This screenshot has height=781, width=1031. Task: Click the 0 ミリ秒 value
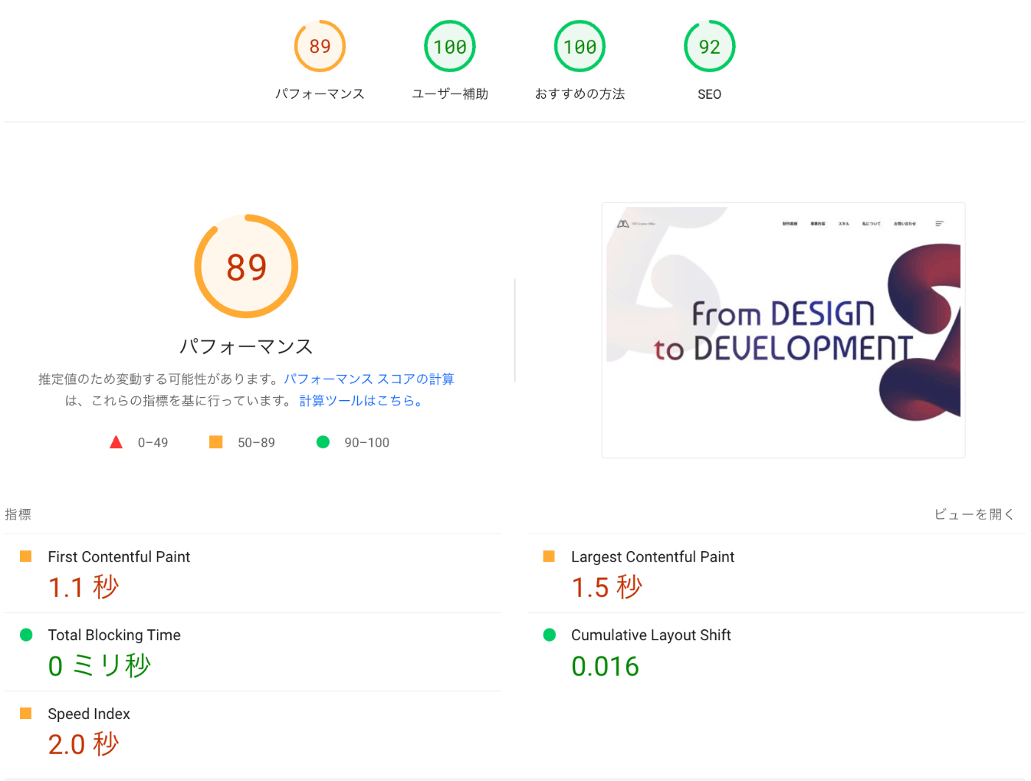[99, 666]
